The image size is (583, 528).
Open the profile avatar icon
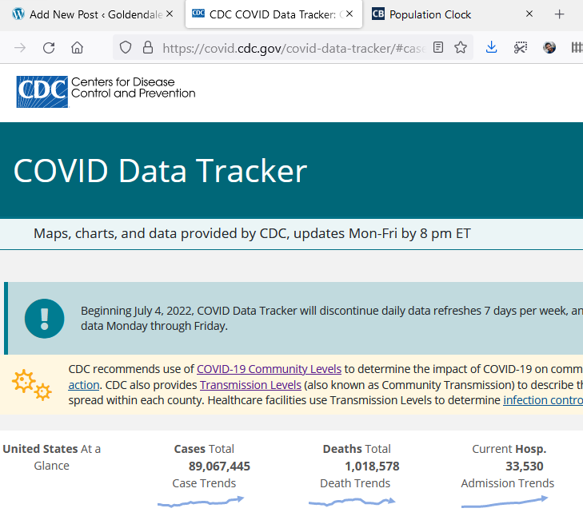[x=549, y=47]
